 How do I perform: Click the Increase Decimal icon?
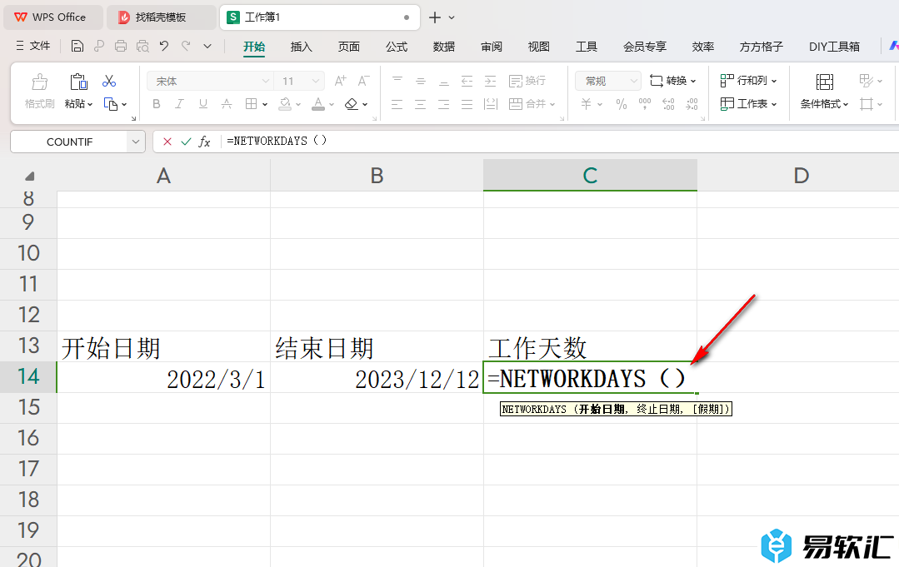(668, 104)
